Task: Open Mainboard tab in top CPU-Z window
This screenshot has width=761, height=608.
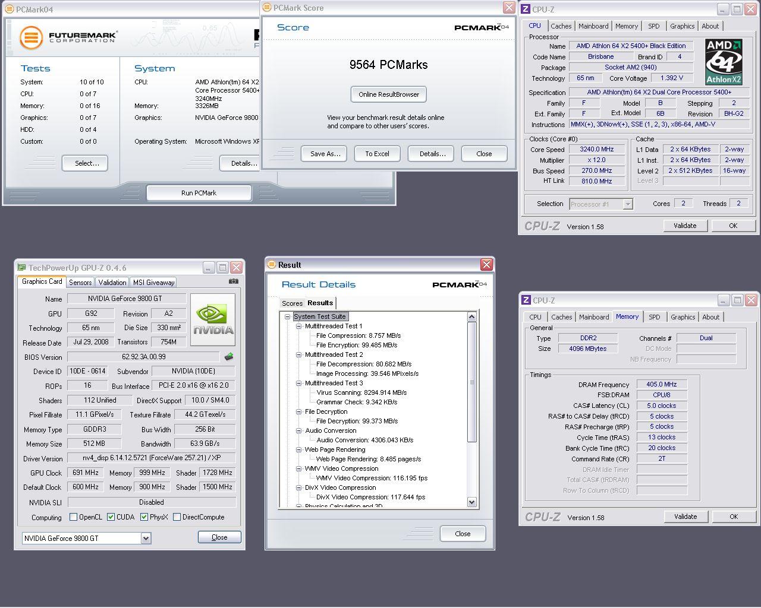Action: pyautogui.click(x=593, y=26)
